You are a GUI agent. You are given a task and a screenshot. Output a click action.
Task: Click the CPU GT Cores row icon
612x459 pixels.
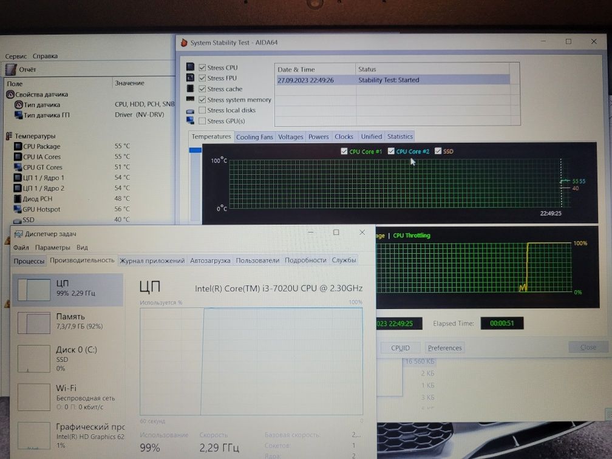click(x=18, y=168)
